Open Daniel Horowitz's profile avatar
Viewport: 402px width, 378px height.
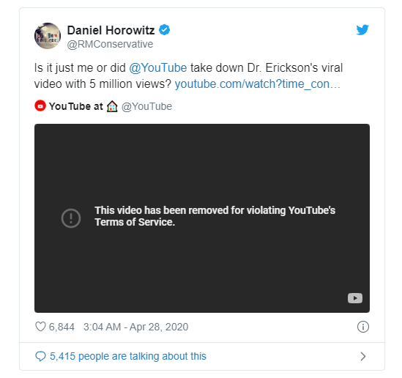pos(48,36)
